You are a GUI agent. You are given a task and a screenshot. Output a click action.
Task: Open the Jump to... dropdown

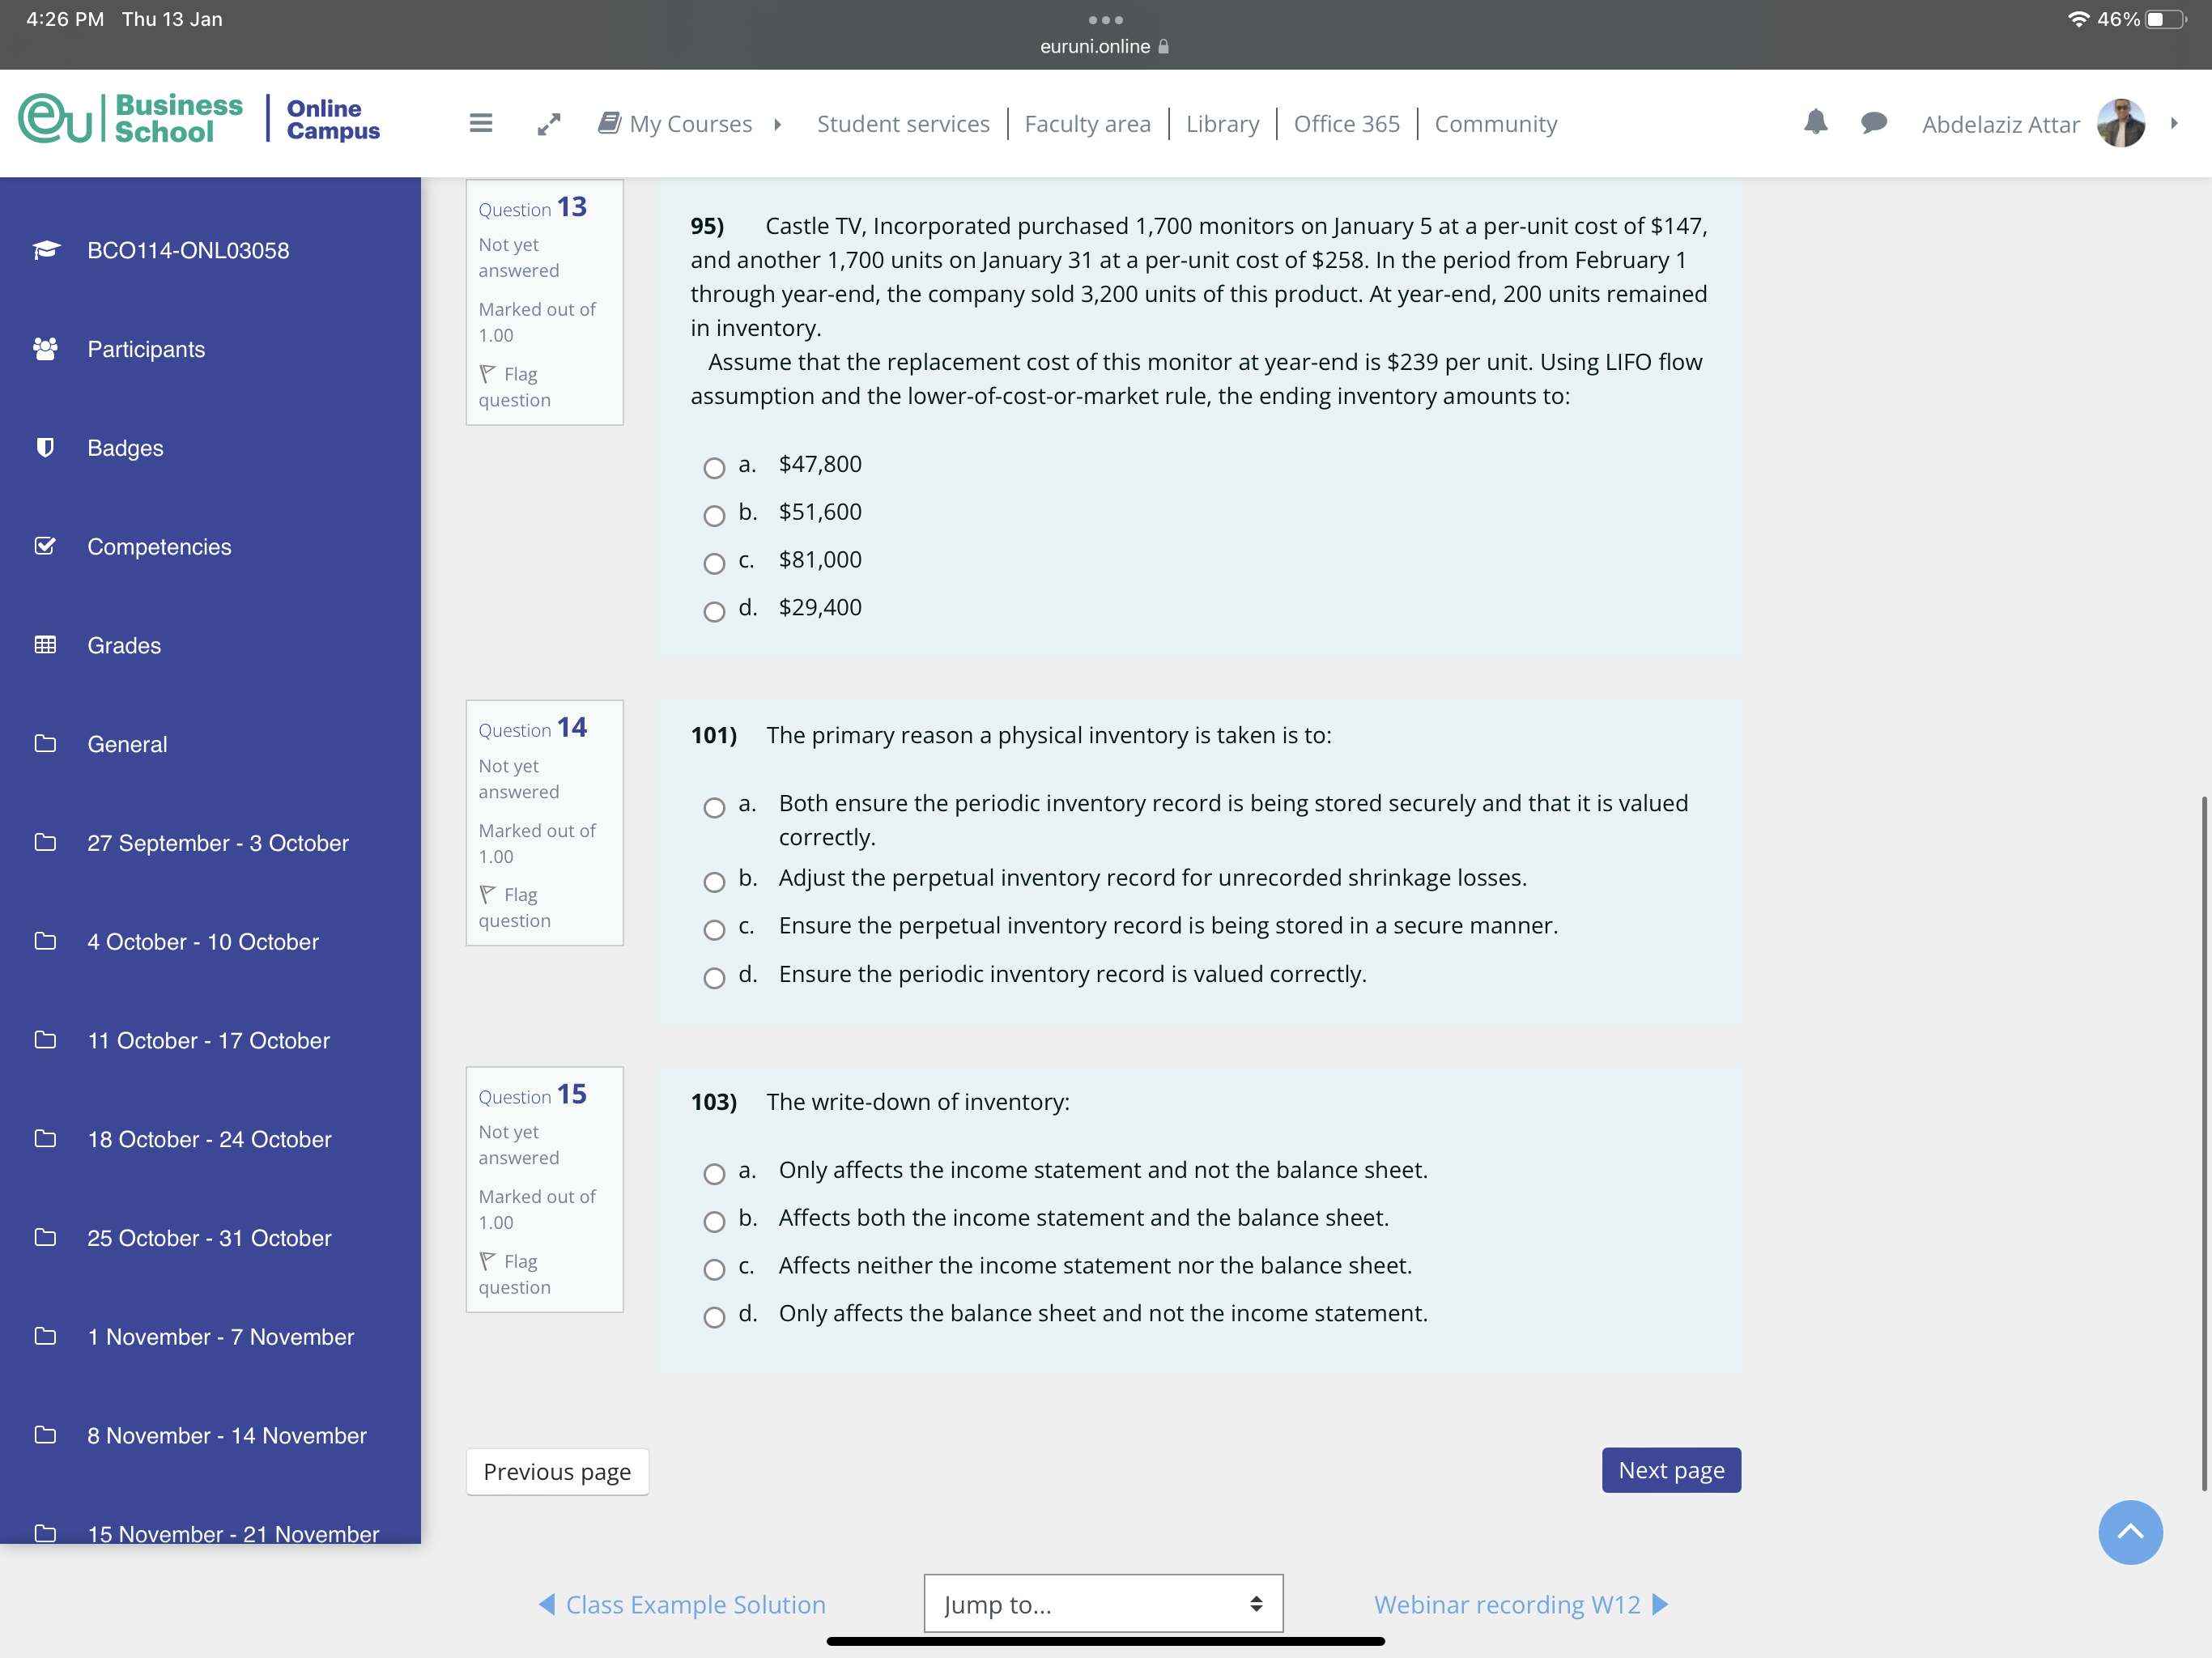tap(1103, 1604)
